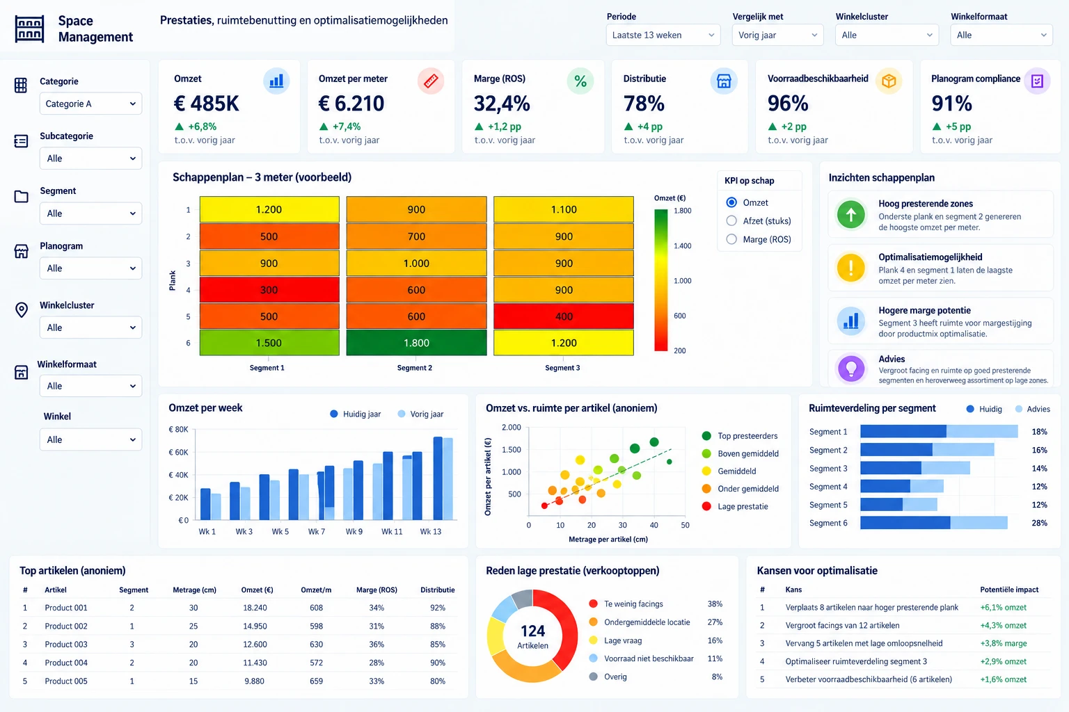Click the Voorraad niet beschikbaar legend entry
The height and width of the screenshot is (712, 1069).
pos(641,658)
